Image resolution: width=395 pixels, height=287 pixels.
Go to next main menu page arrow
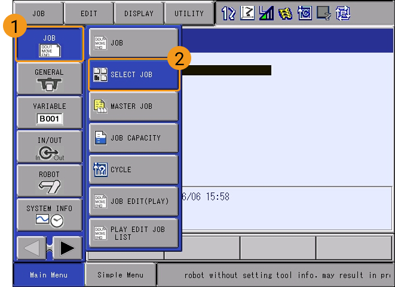coord(68,248)
